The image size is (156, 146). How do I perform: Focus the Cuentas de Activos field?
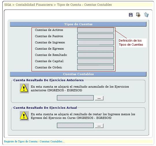[x=95, y=30]
